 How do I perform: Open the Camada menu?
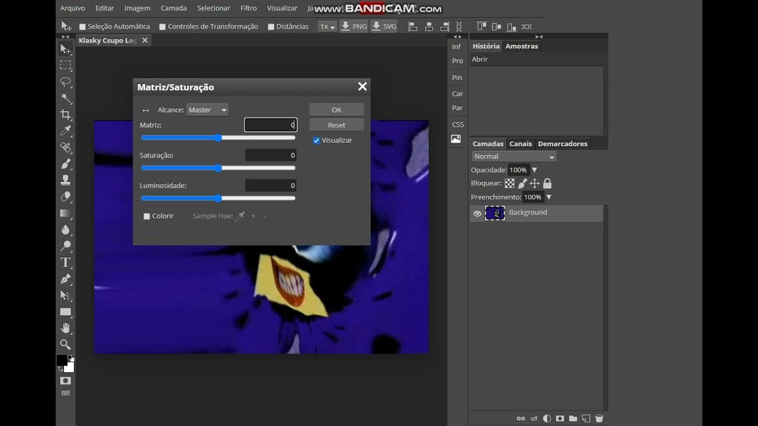click(x=174, y=8)
